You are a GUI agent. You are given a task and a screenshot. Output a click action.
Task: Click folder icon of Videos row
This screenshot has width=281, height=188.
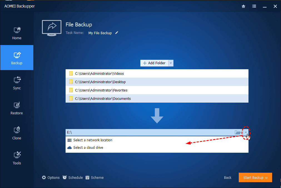[71, 73]
